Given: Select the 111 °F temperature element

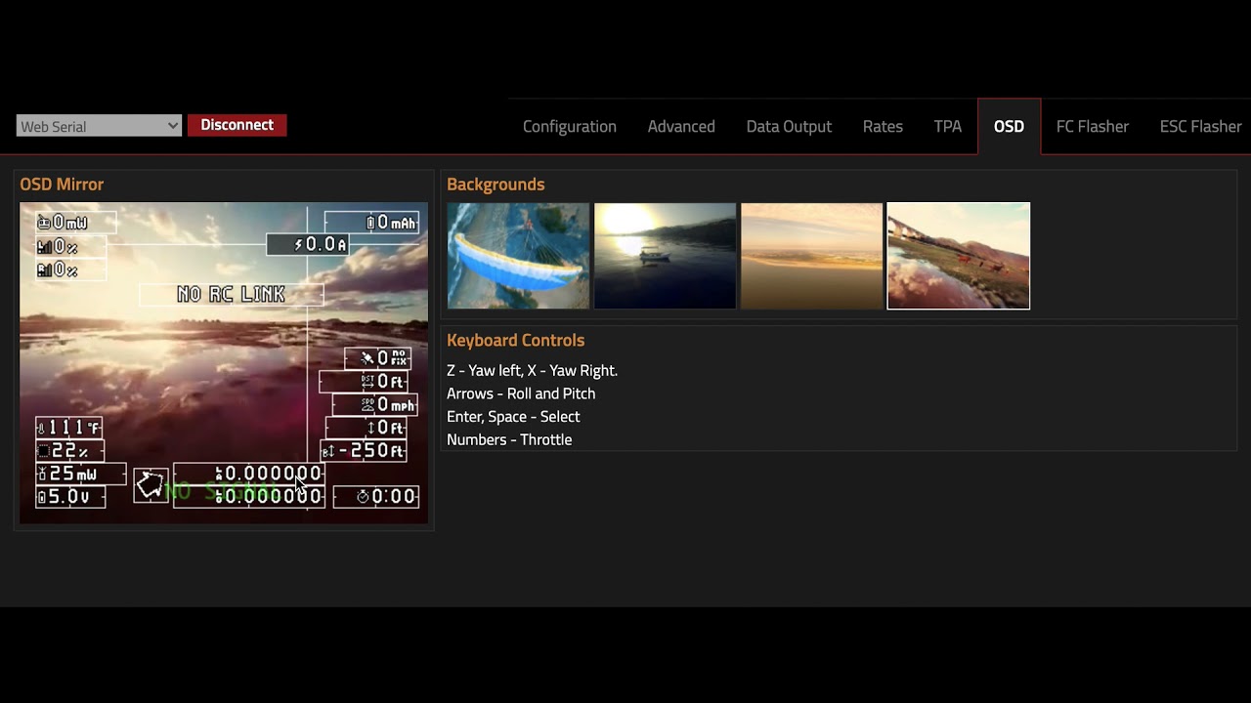Looking at the screenshot, I should (x=69, y=428).
